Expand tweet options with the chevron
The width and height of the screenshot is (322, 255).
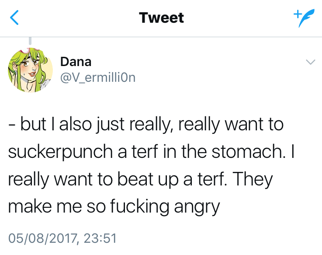pyautogui.click(x=310, y=63)
